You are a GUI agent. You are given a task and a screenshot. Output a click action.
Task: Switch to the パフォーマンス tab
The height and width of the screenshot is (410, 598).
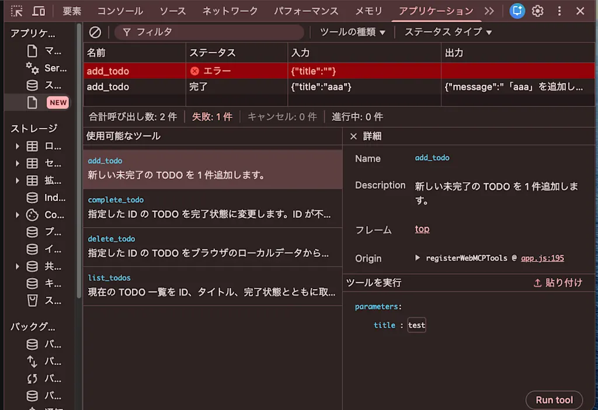click(306, 11)
